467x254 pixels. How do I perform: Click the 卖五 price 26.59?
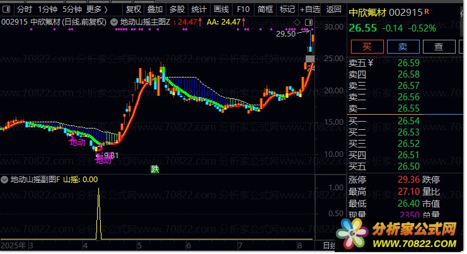(x=408, y=63)
